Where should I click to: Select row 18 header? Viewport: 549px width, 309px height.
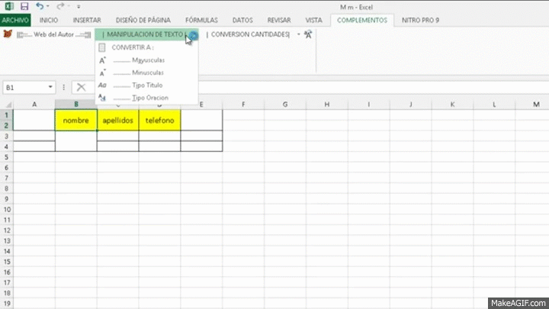pos(6,293)
